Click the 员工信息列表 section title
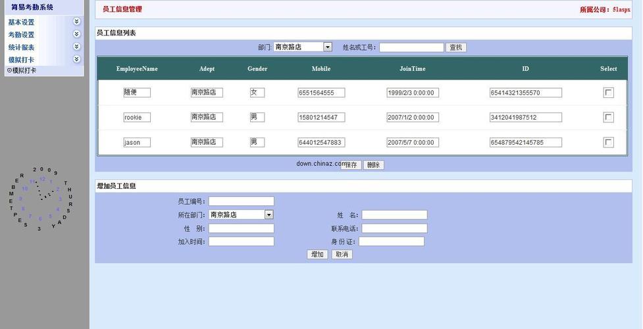The image size is (643, 329). [x=116, y=33]
